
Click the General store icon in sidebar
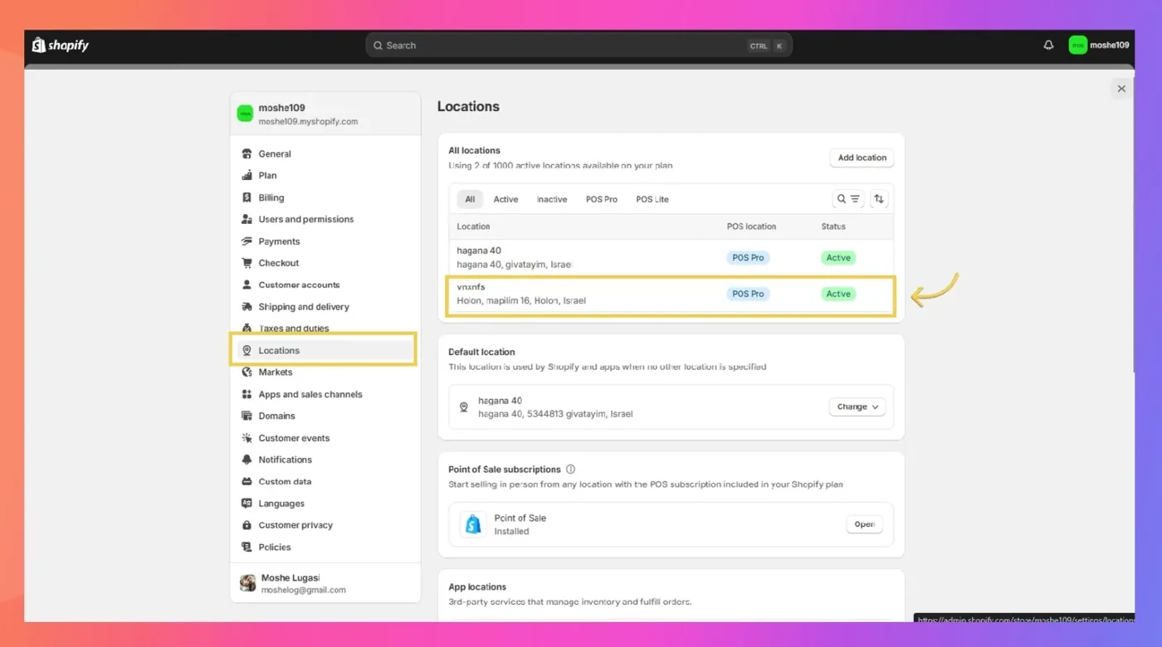tap(247, 153)
